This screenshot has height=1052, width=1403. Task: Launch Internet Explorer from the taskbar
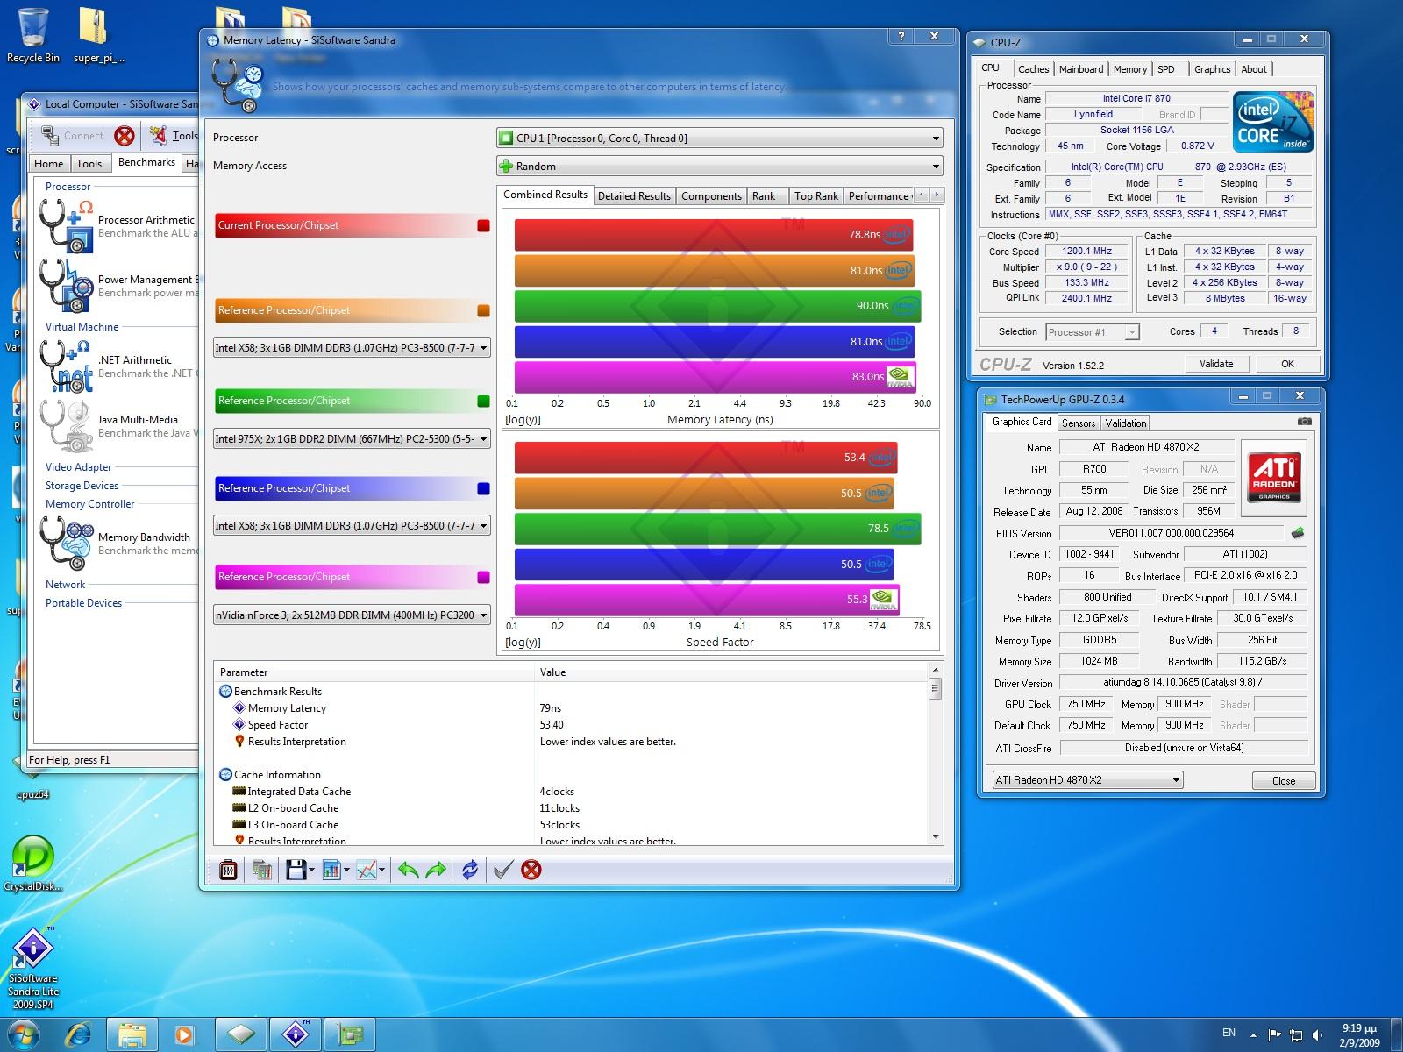tap(79, 1034)
